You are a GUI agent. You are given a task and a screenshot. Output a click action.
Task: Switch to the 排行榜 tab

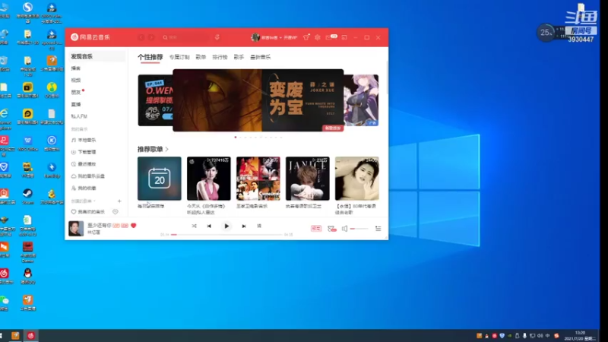(x=220, y=57)
